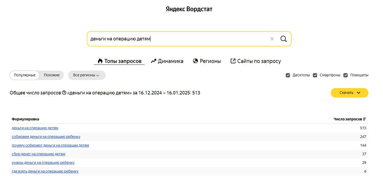This screenshot has height=183, width=383.
Task: Select the Популярные toggle option
Action: tap(25, 75)
